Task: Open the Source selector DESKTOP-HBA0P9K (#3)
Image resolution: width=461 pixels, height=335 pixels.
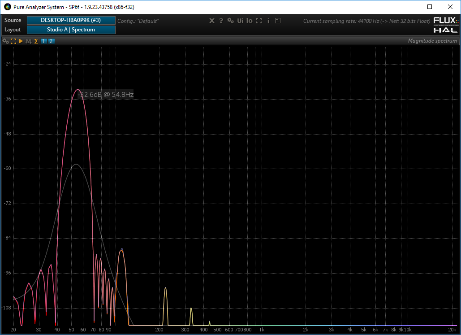Action: click(71, 20)
